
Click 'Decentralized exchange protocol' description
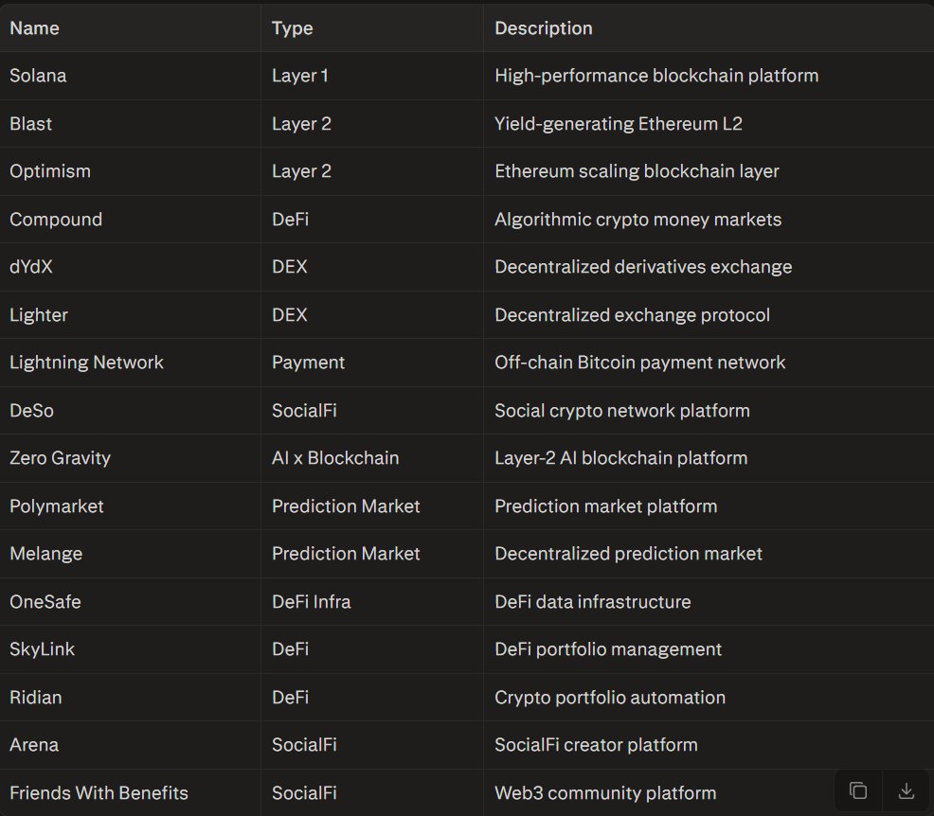coord(632,315)
